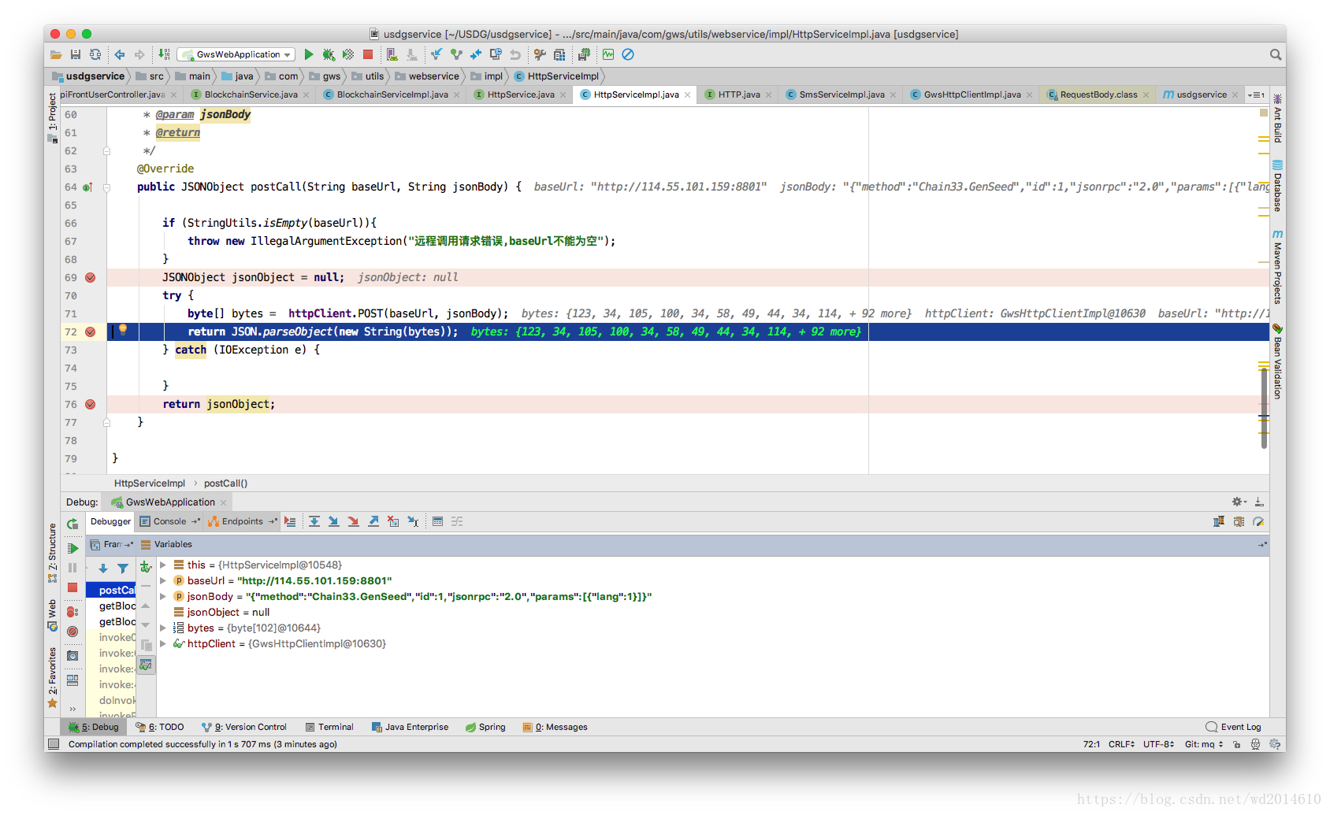Viewport: 1330px width, 815px height.
Task: Filter frames with the funnel icon
Action: tap(123, 568)
